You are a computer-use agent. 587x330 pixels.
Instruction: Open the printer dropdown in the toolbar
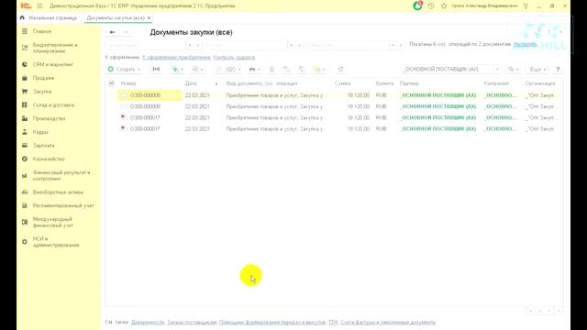pyautogui.click(x=254, y=70)
